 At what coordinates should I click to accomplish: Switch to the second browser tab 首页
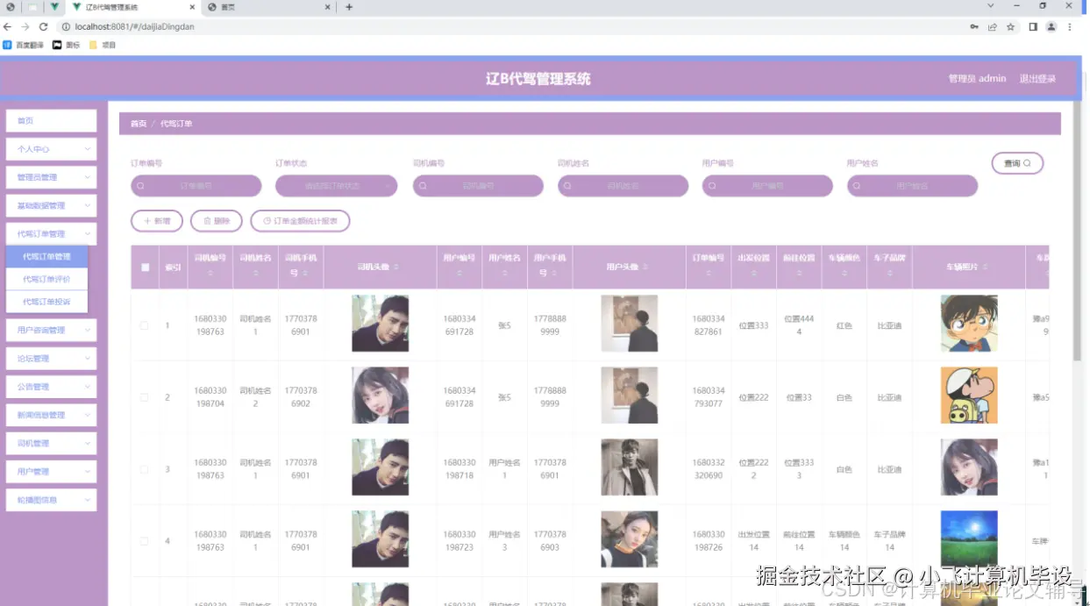point(268,7)
